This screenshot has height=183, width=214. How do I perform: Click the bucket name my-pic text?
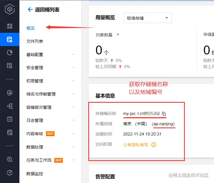click(141, 114)
